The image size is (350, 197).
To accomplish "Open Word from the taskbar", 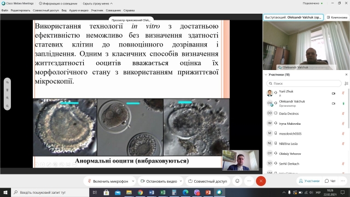I will pos(151,192).
